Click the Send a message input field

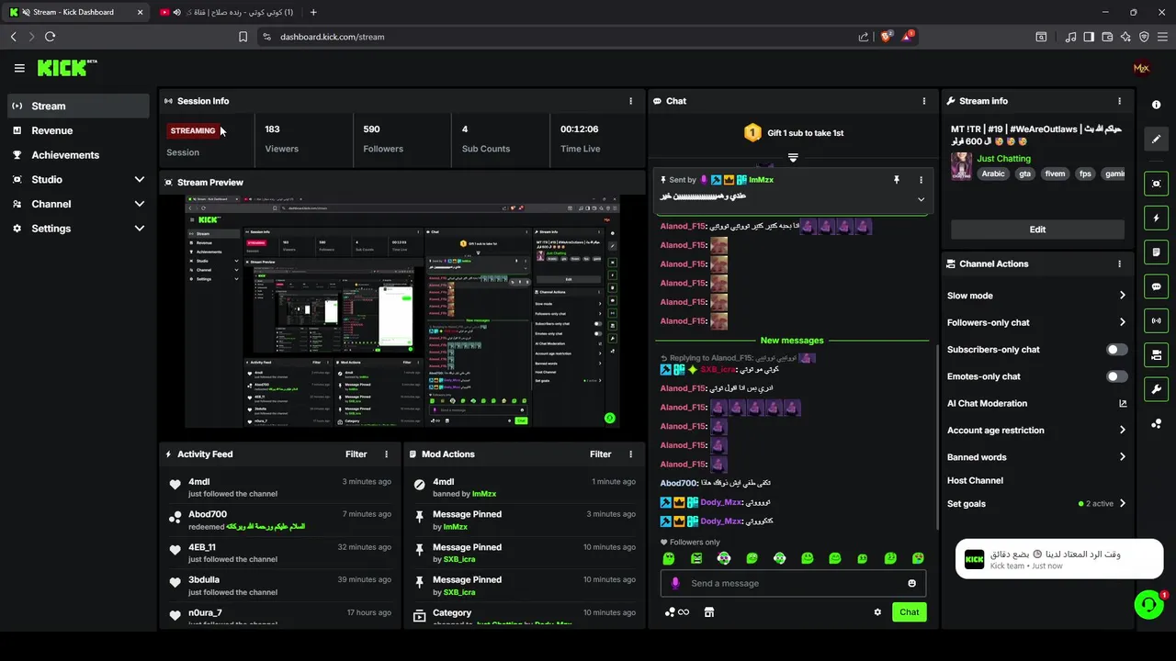(x=793, y=583)
